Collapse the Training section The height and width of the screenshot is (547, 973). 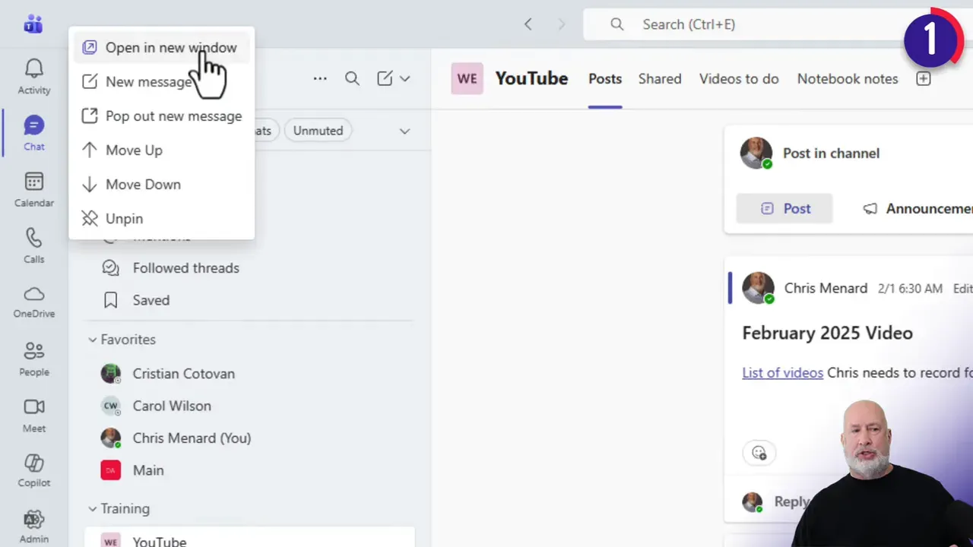(92, 508)
